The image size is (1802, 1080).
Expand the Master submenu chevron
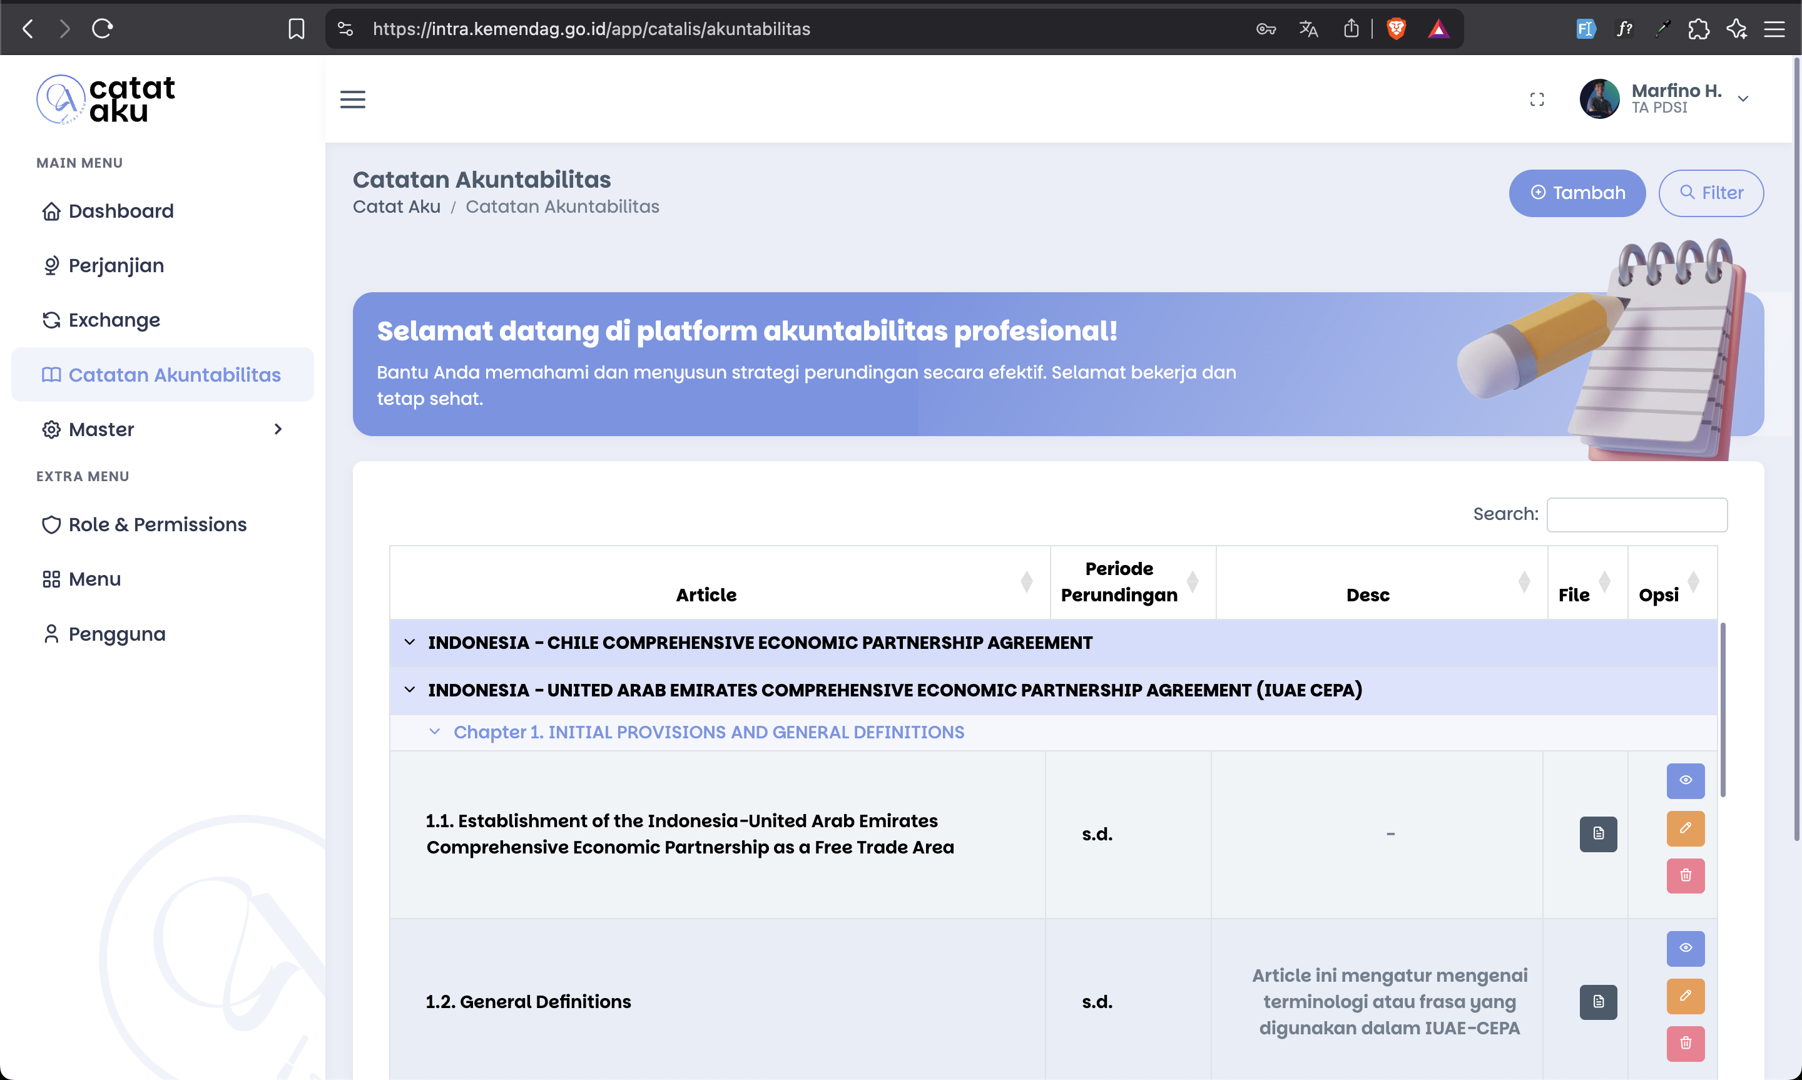pos(278,429)
